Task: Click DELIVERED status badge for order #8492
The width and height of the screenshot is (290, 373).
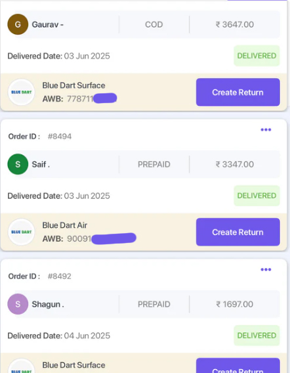Action: [x=257, y=336]
